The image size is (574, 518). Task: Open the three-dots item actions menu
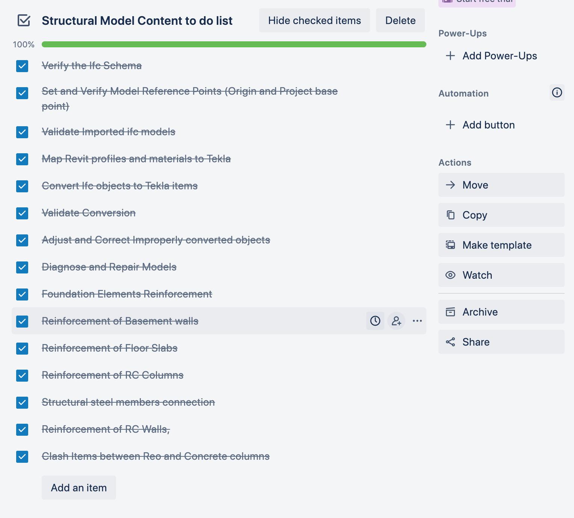pyautogui.click(x=417, y=321)
